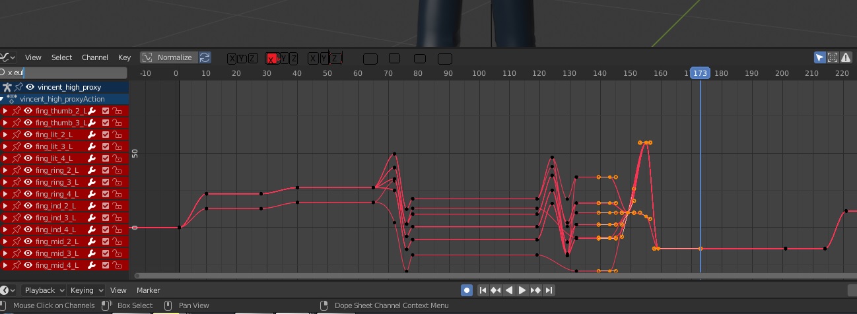
Task: Uncheck mute checkbox for fing_thumb_2_L
Action: (106, 111)
